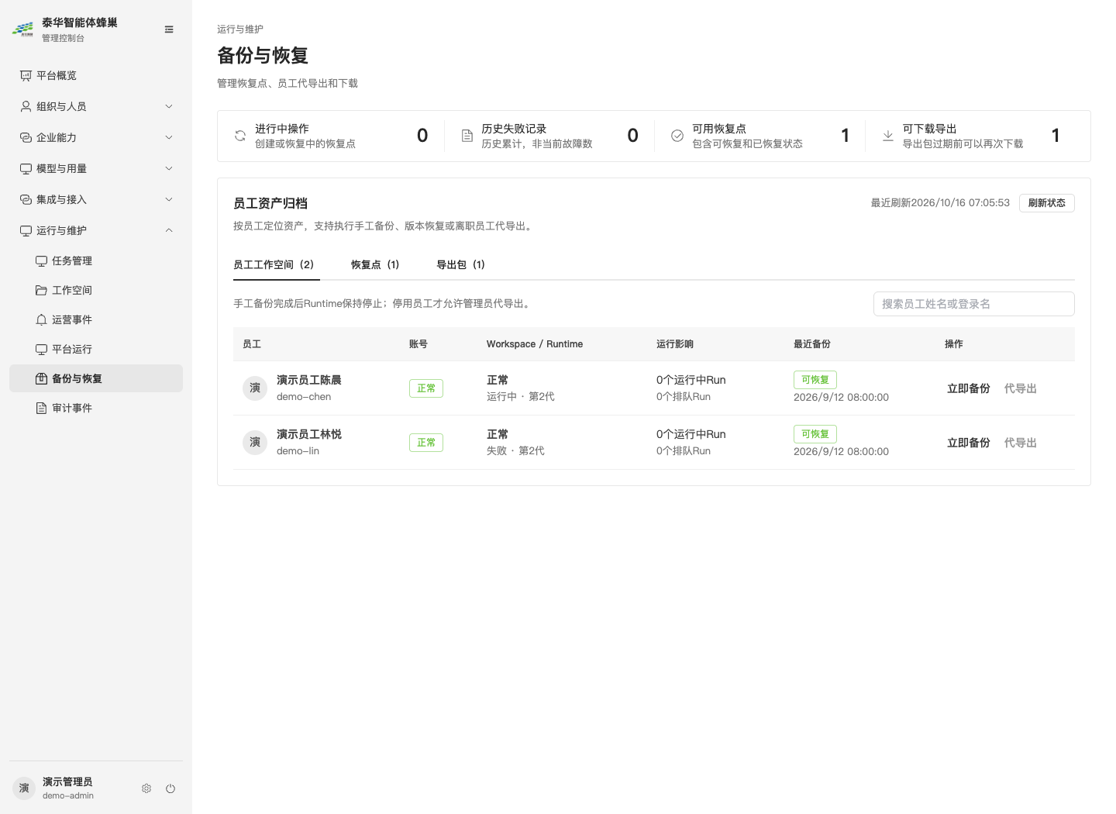
Task: Click the logout power icon
Action: click(x=170, y=788)
